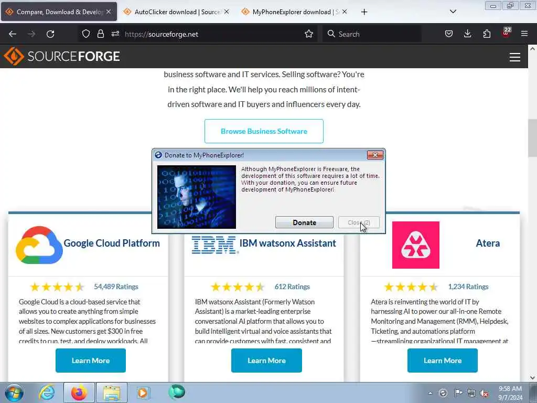Close the Donate to MyPhoneExplorer dialog
The image size is (537, 403).
click(x=375, y=155)
